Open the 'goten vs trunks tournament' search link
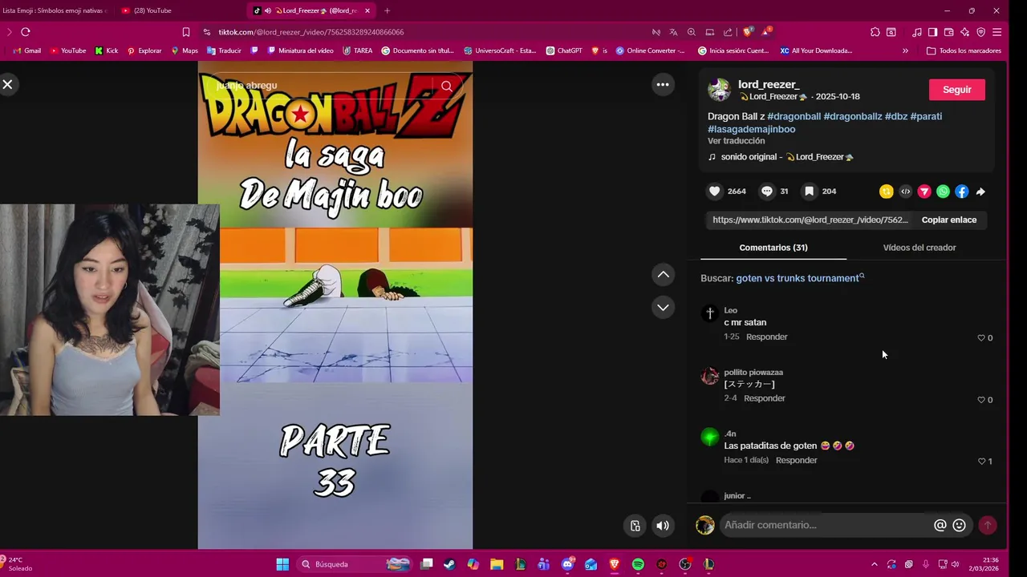Screen dimensions: 1027x577 [x=800, y=278]
